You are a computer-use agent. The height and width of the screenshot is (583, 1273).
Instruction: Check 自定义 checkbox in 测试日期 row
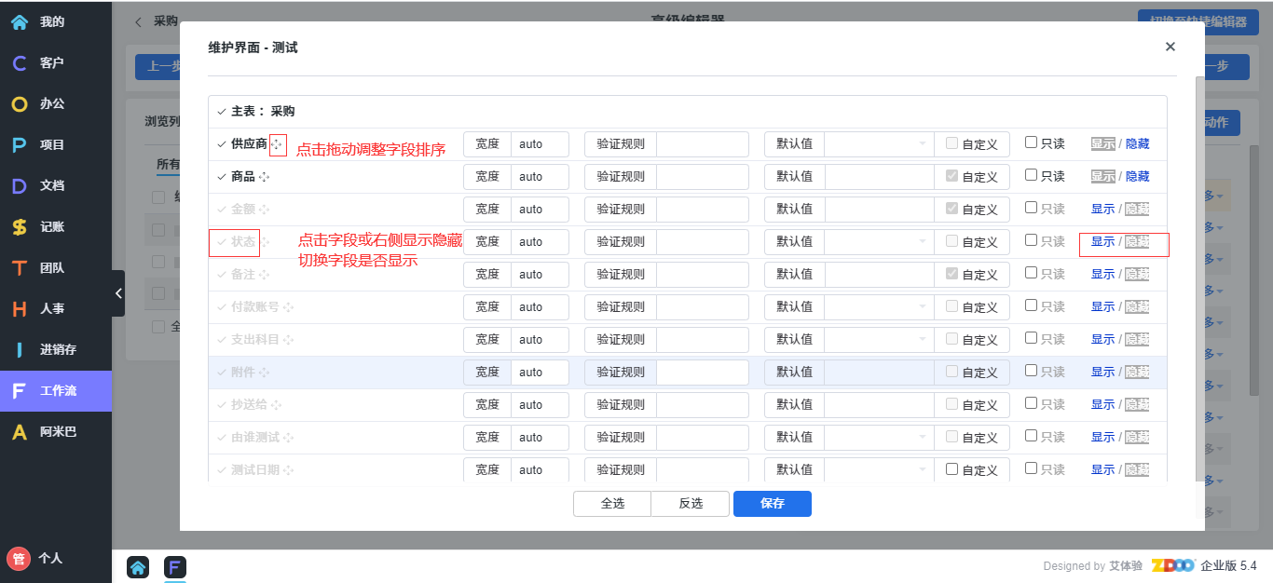point(951,469)
